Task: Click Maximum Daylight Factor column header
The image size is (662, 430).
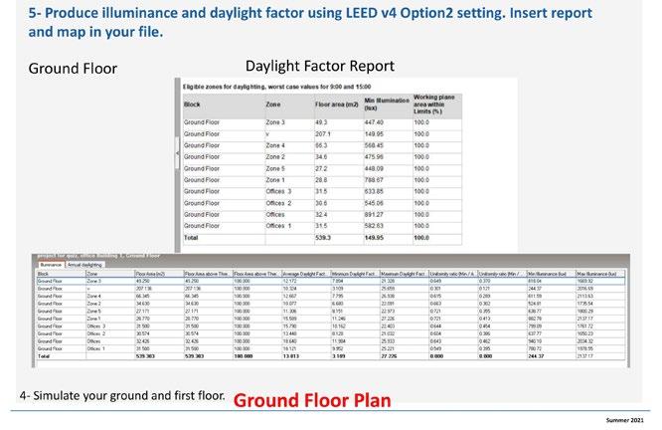Action: (x=404, y=274)
